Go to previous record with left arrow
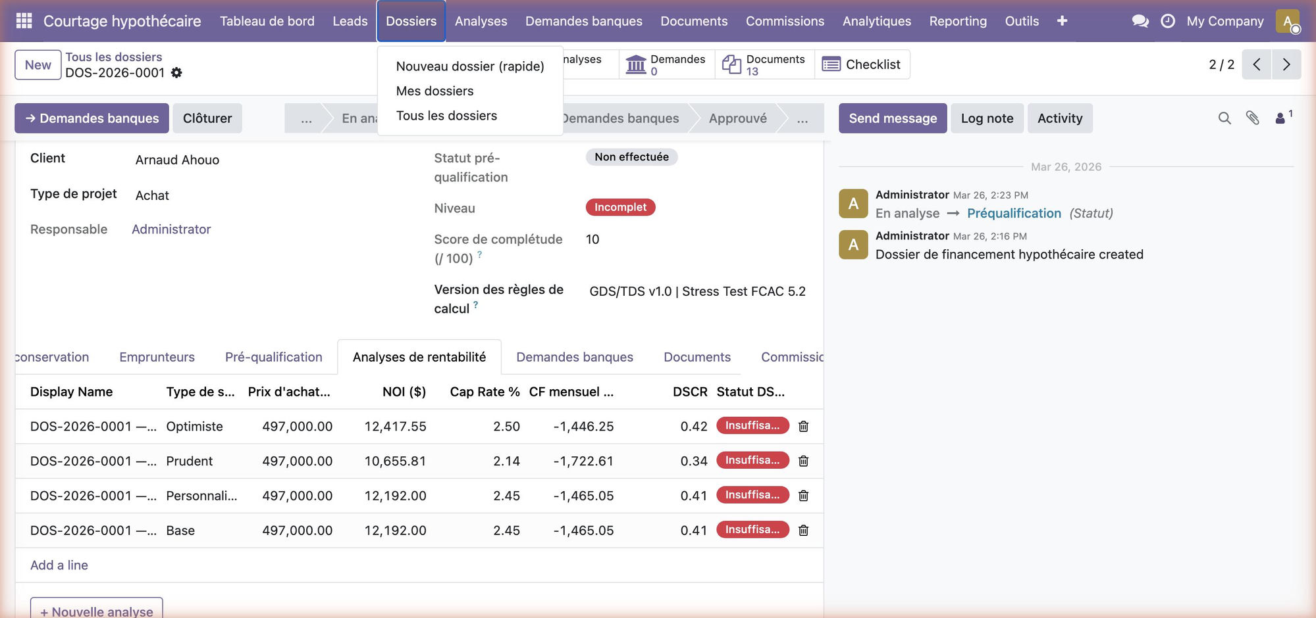Screen dimensions: 1316x618 [1256, 64]
